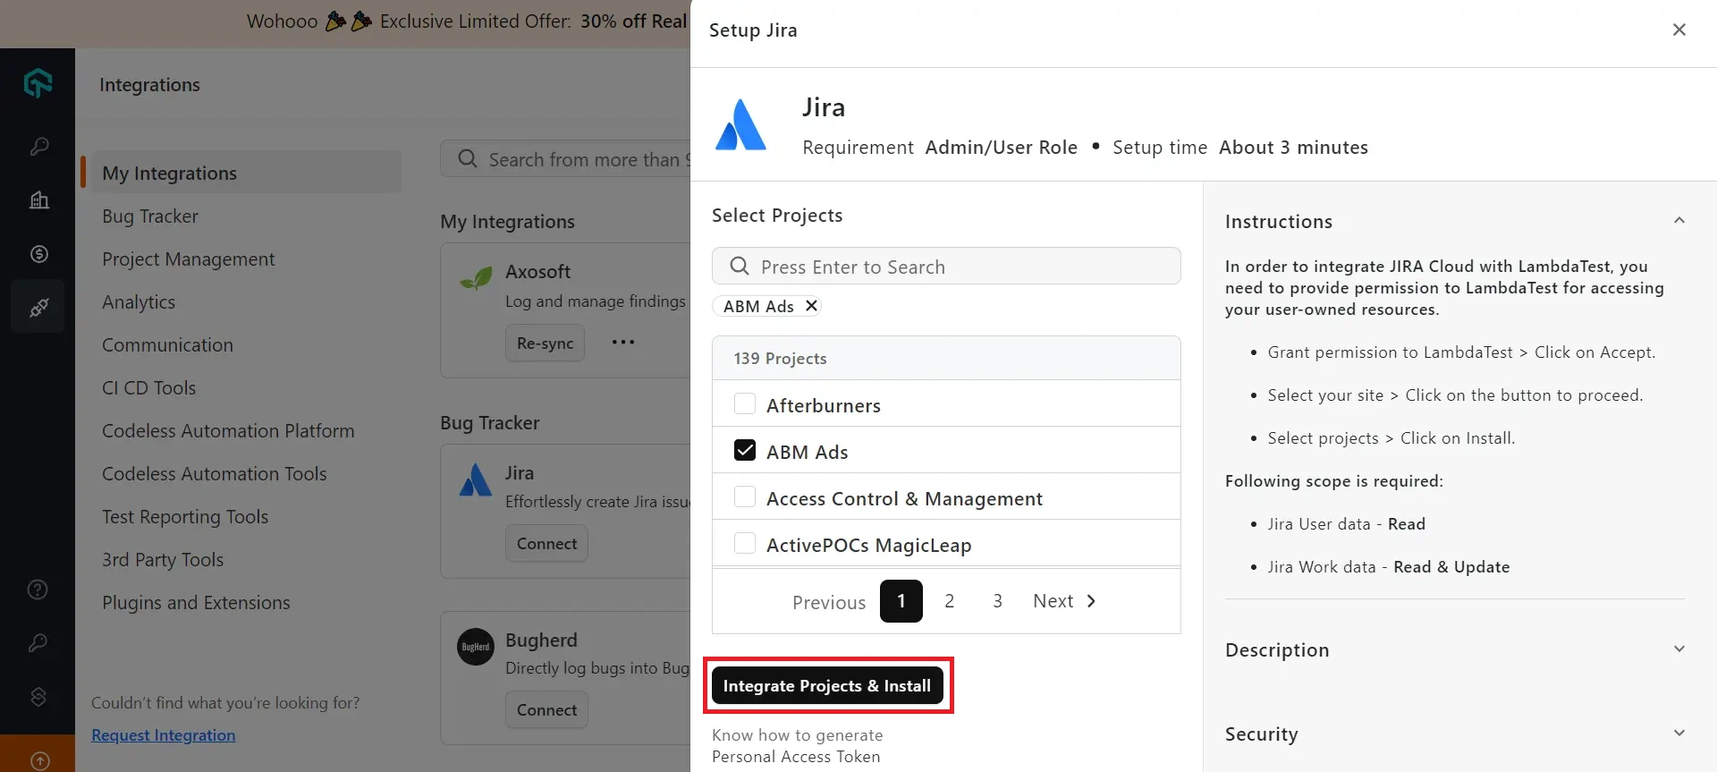The width and height of the screenshot is (1717, 772).
Task: Open My Integrations category
Action: [246, 173]
